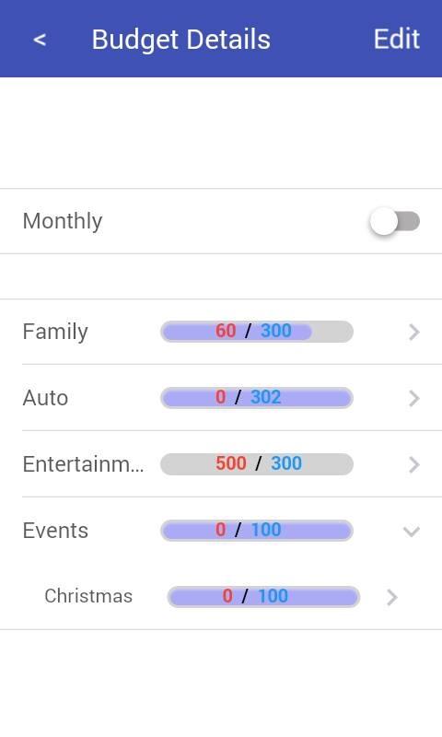Open the Christmas row chevron

tap(392, 597)
